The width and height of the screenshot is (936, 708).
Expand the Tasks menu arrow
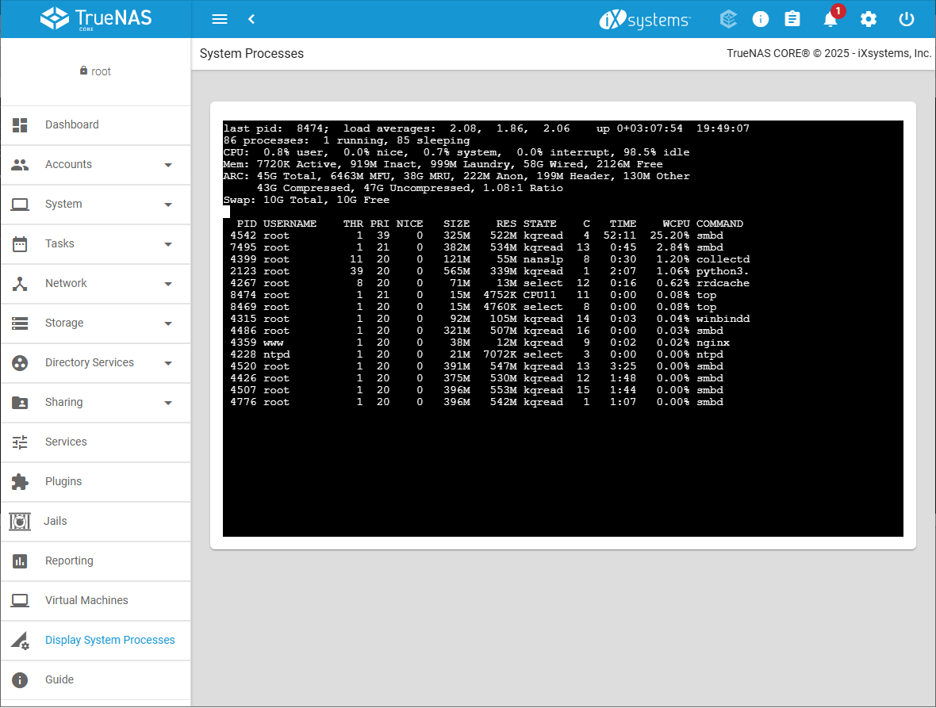[x=168, y=244]
